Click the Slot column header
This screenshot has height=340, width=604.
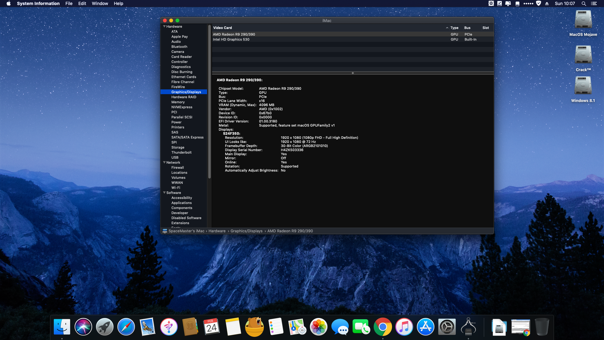point(486,28)
